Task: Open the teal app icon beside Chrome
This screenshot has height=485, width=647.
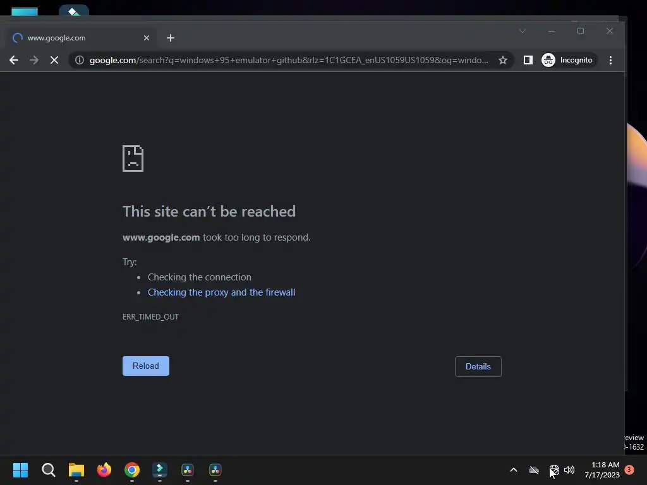Action: pyautogui.click(x=160, y=470)
